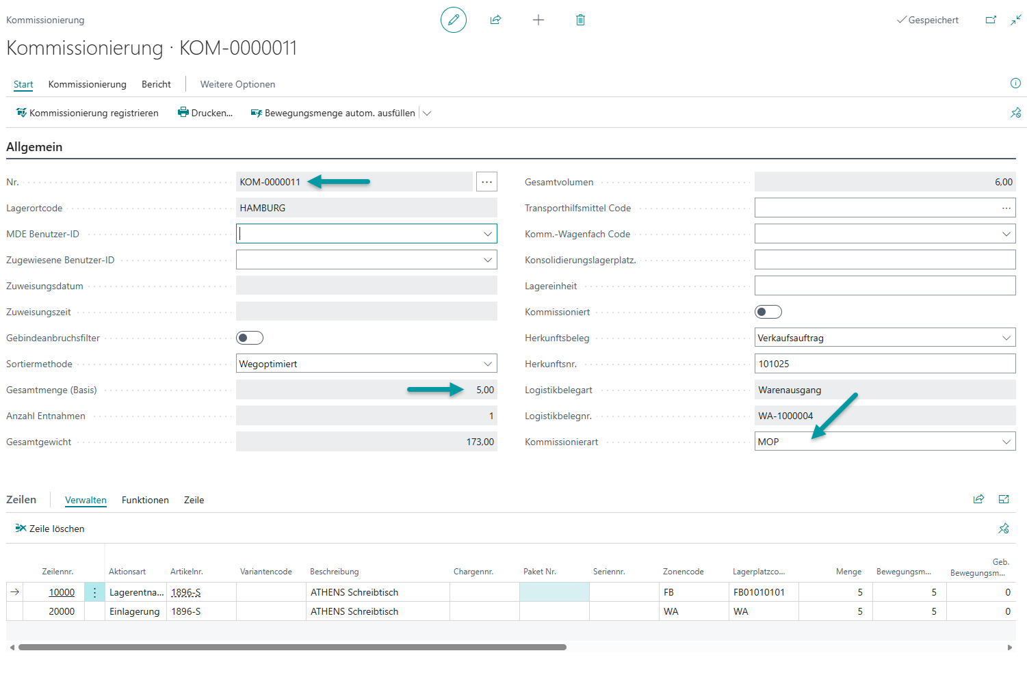Open the Kommissionierart MOP dropdown
1027x679 pixels.
(x=1006, y=442)
